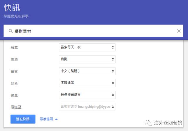Click the 頻率 label

click(x=14, y=48)
